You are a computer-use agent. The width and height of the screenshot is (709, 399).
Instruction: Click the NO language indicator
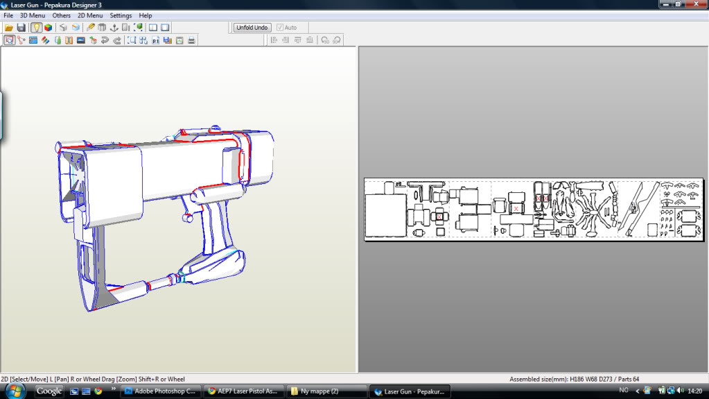tap(624, 391)
